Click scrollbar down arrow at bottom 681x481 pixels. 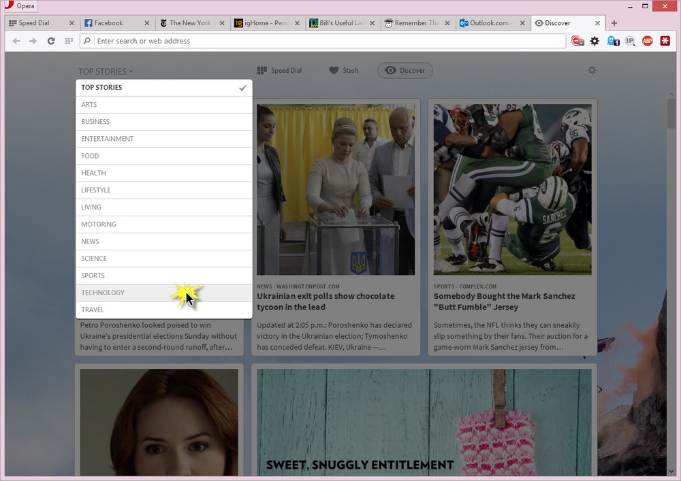(672, 471)
